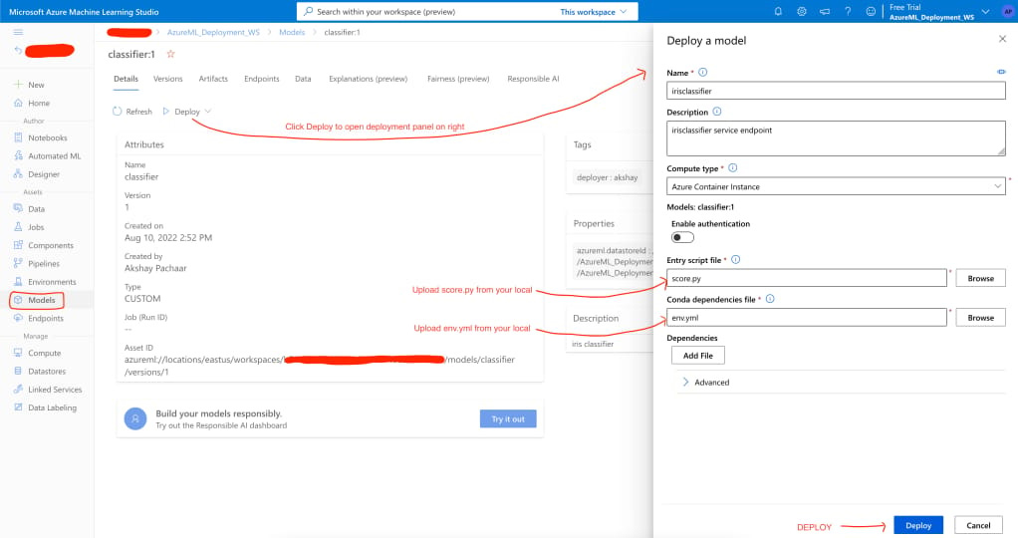Click the deployer : akshay tag

607,177
